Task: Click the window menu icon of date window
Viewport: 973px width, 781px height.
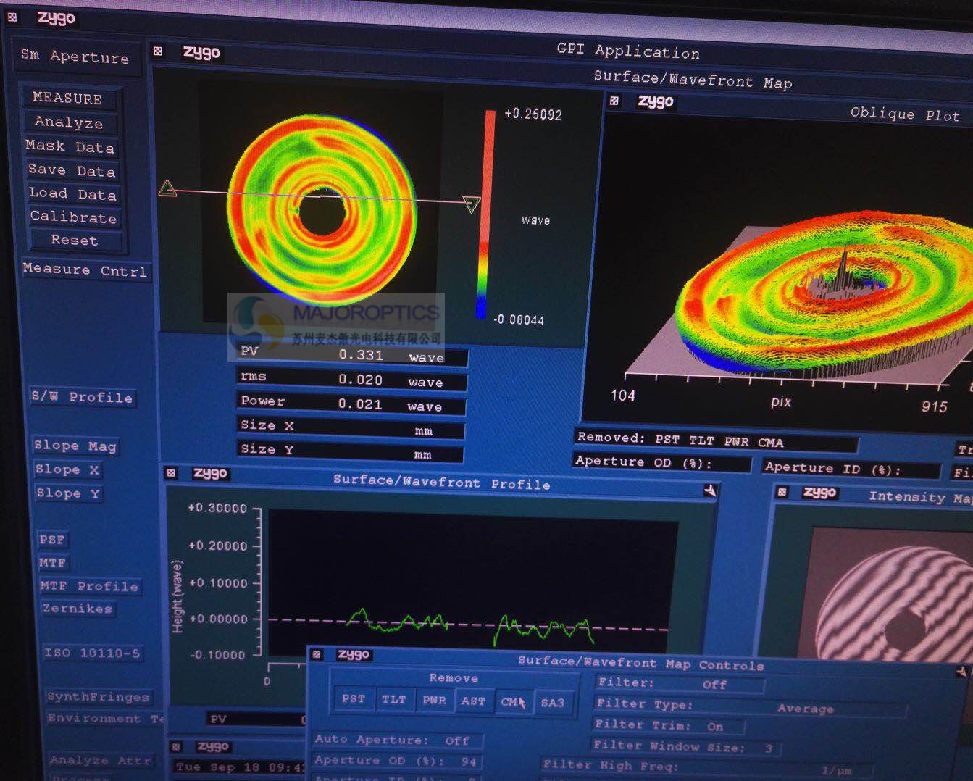Action: click(176, 746)
